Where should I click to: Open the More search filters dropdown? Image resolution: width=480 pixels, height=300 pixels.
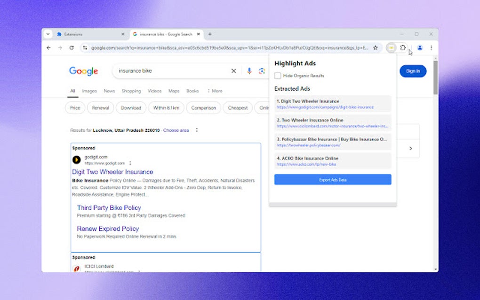coord(215,91)
